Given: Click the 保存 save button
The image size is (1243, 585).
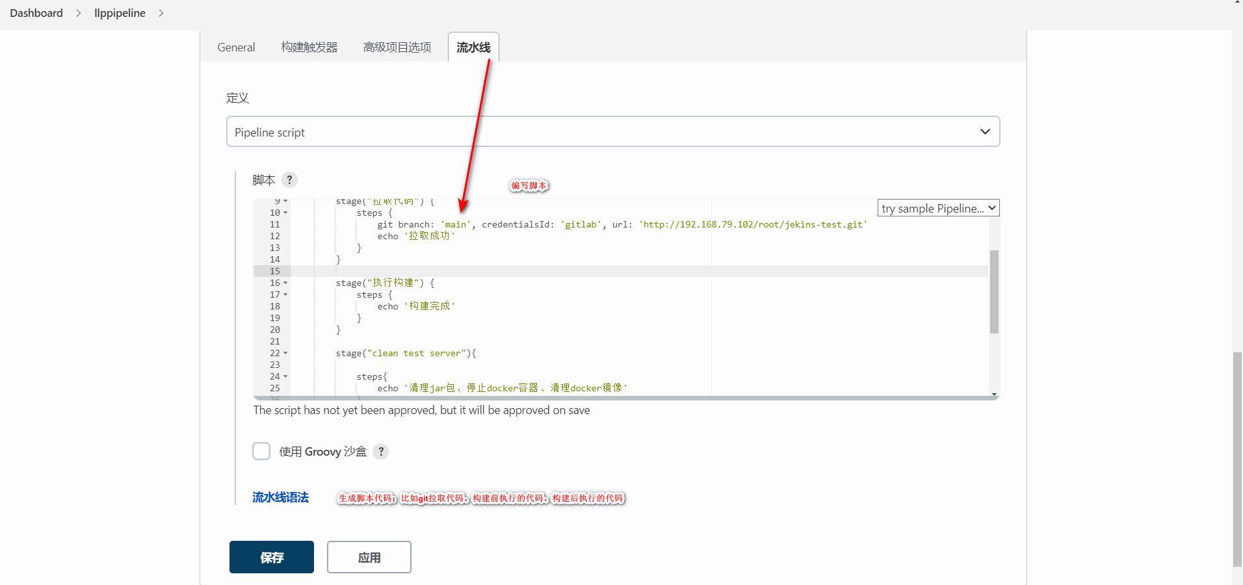Looking at the screenshot, I should tap(272, 557).
